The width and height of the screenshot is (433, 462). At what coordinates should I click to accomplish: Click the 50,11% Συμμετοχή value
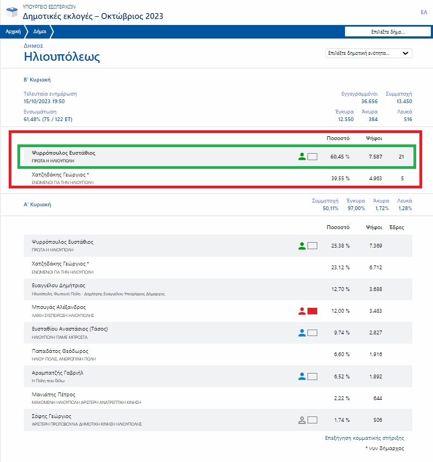[x=330, y=208]
